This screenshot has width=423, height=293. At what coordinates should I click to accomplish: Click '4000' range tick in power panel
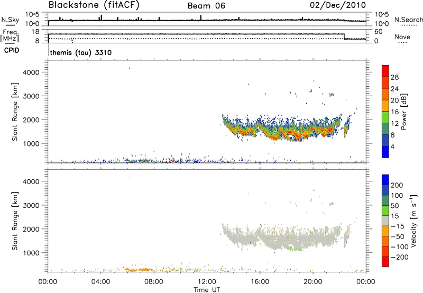pyautogui.click(x=31, y=72)
